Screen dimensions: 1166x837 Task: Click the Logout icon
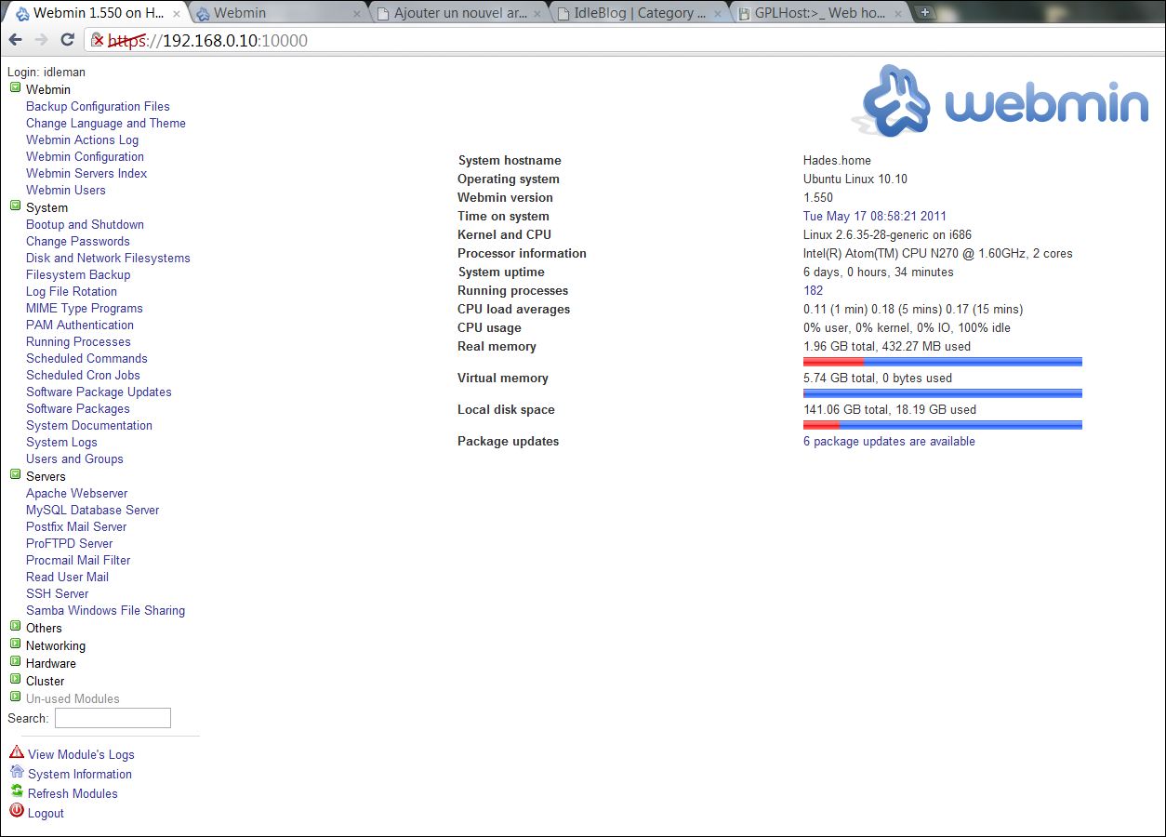16,812
